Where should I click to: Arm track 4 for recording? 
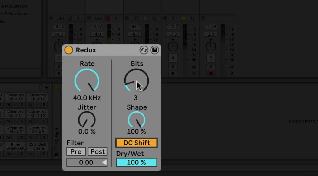[x=173, y=73]
